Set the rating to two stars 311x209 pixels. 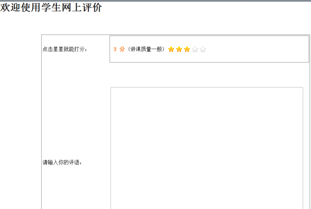[x=179, y=49]
